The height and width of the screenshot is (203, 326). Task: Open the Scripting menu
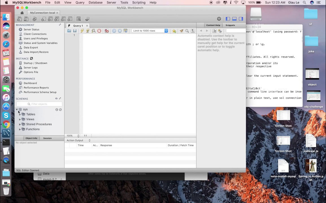(x=139, y=3)
